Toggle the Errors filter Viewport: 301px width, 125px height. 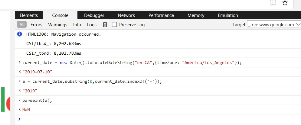pyautogui.click(x=36, y=24)
